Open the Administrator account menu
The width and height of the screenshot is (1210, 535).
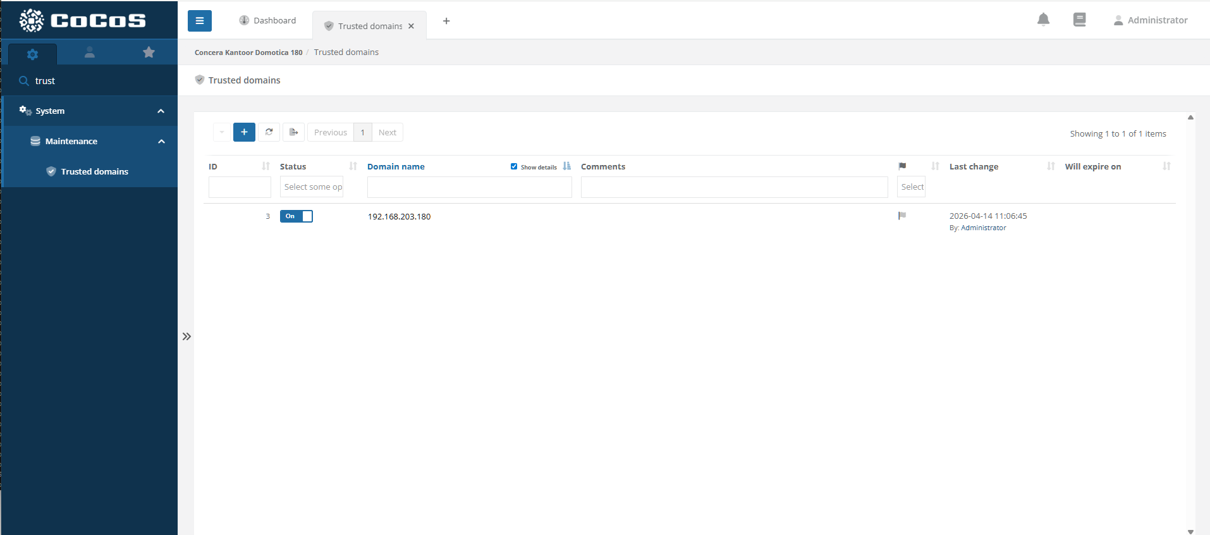1151,20
